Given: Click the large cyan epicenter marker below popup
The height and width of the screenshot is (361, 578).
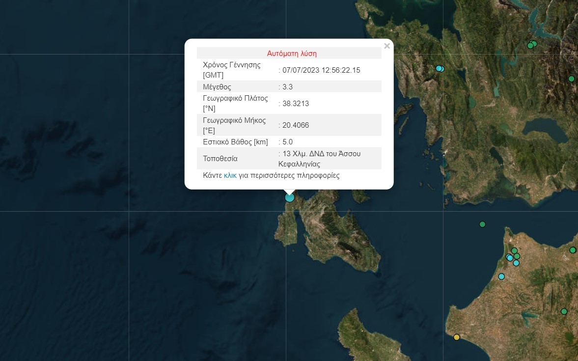Looking at the screenshot, I should point(290,197).
